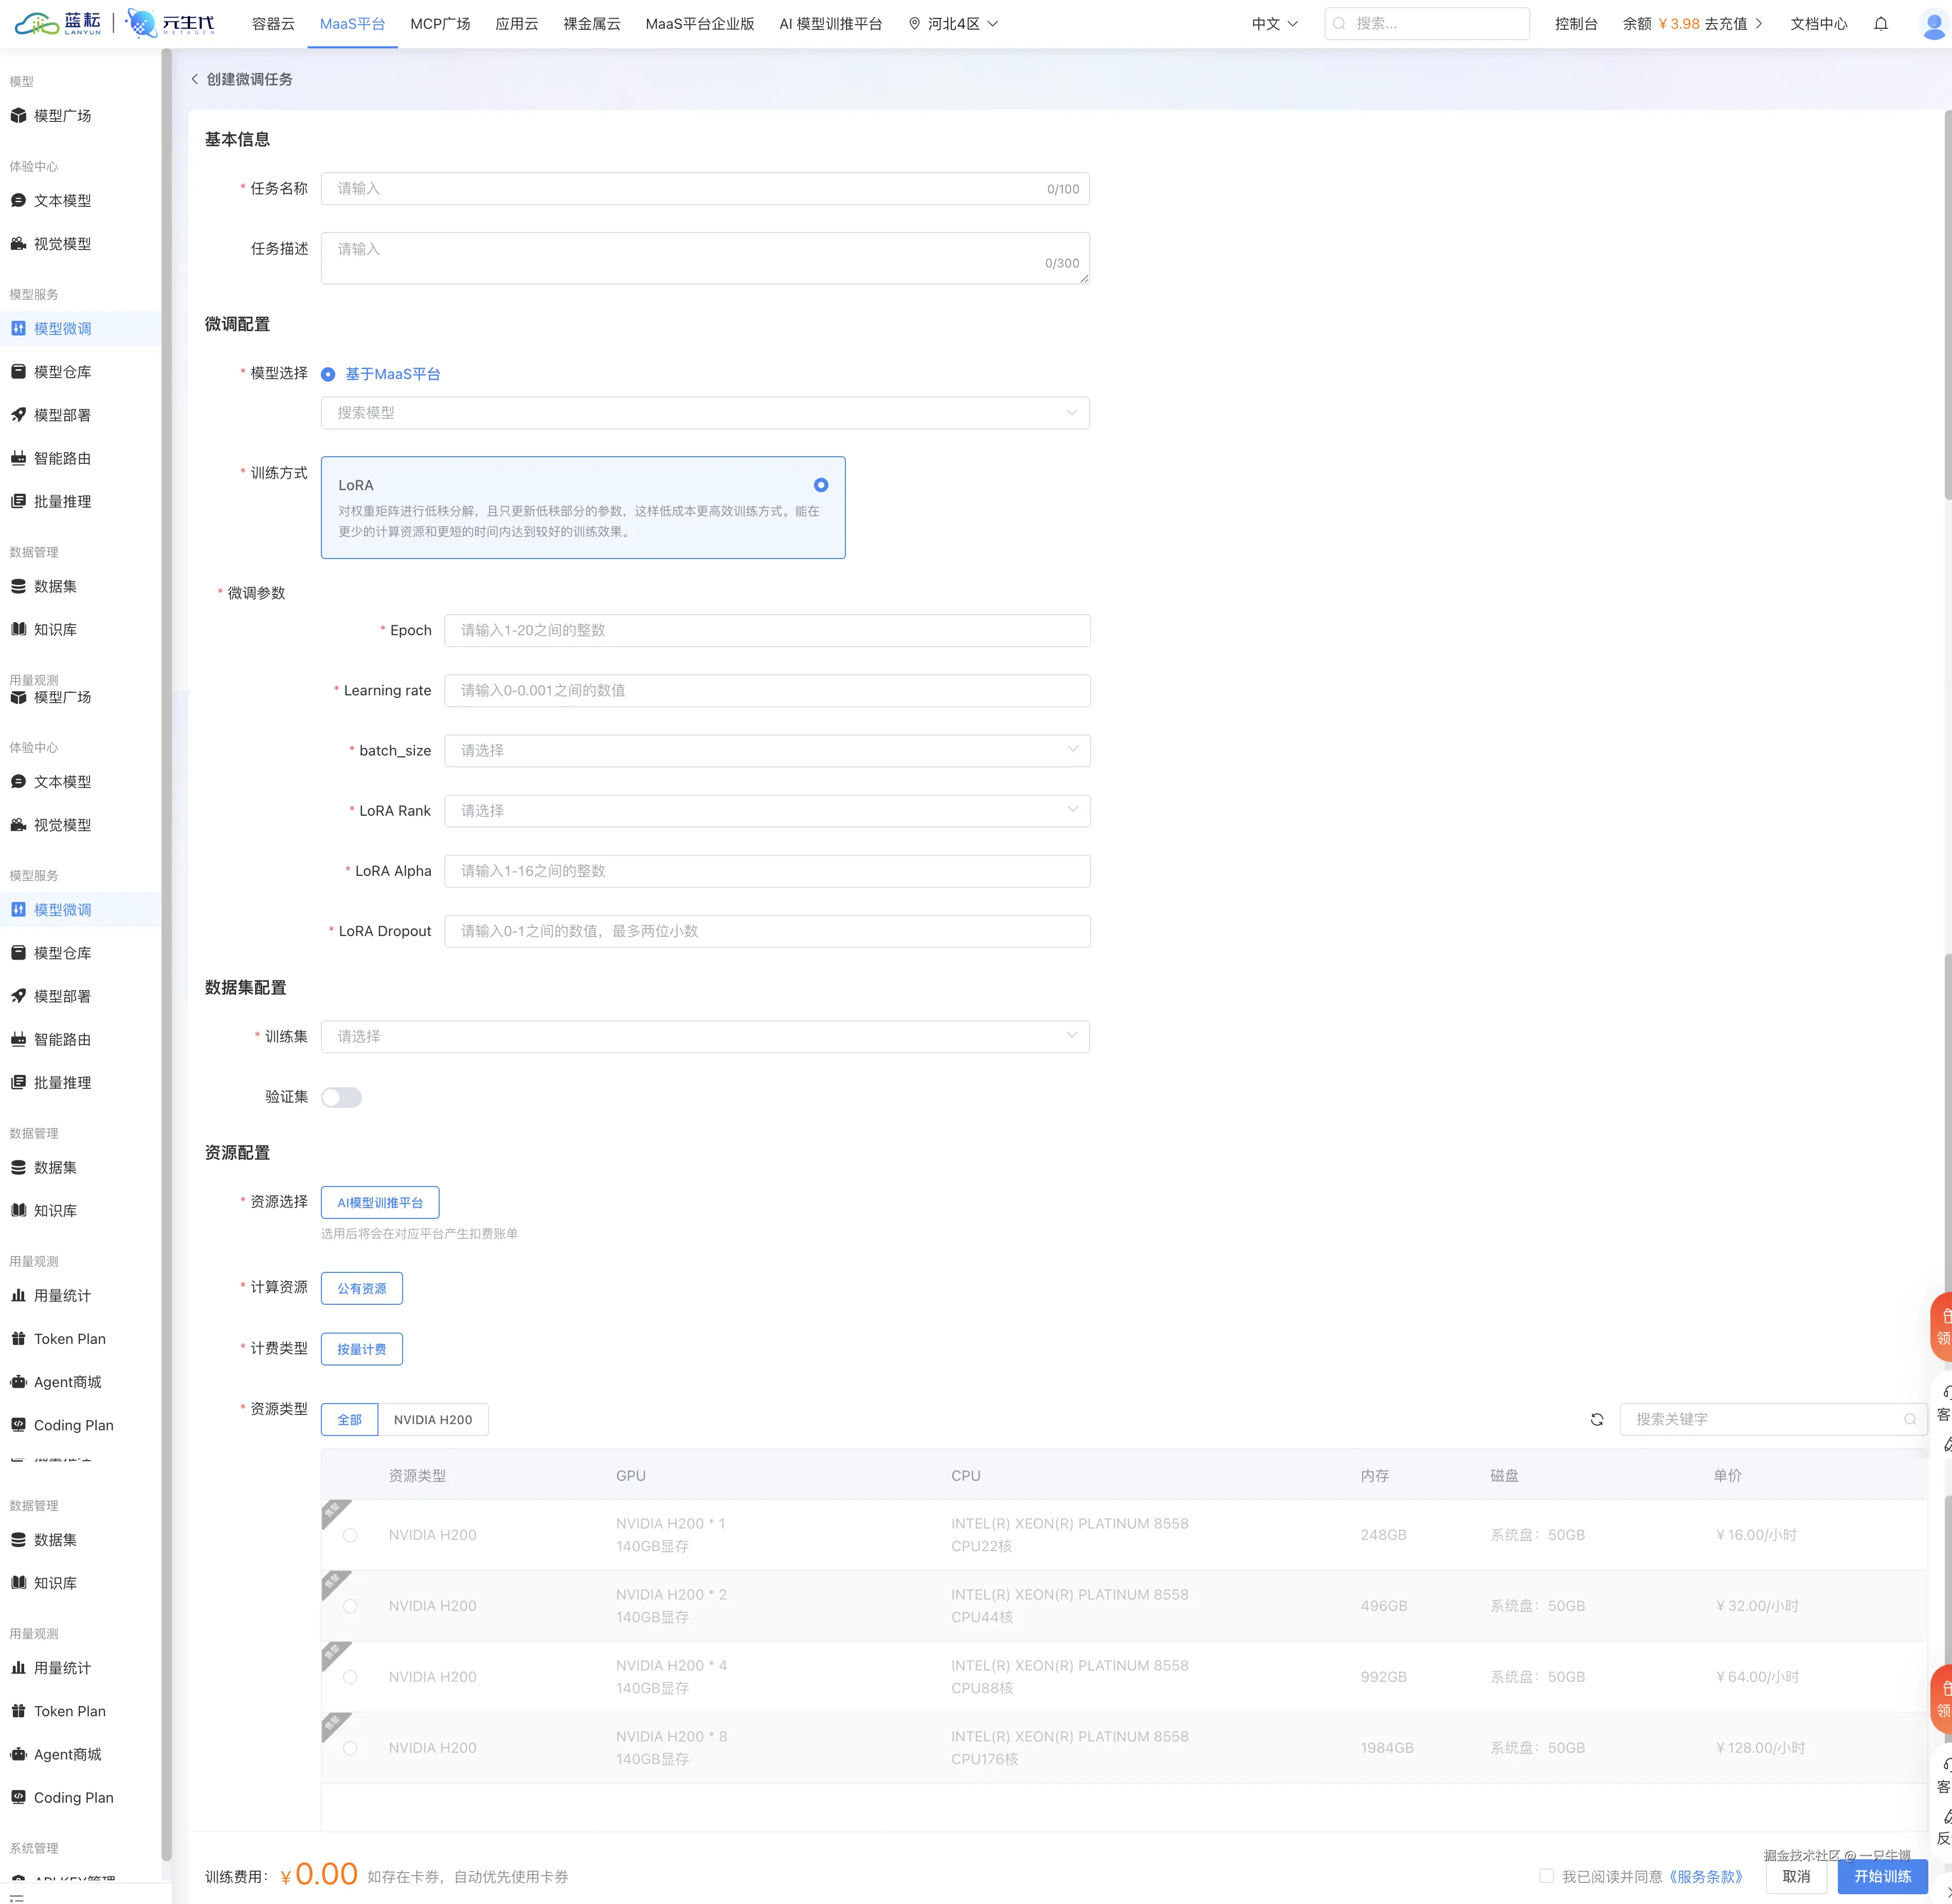Viewport: 1952px width, 1904px height.
Task: Toggle the 验证集 switch on
Action: (x=341, y=1097)
